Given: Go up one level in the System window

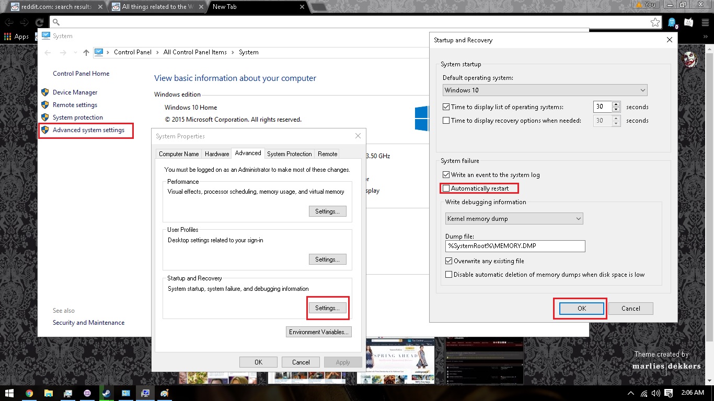Looking at the screenshot, I should (x=86, y=52).
